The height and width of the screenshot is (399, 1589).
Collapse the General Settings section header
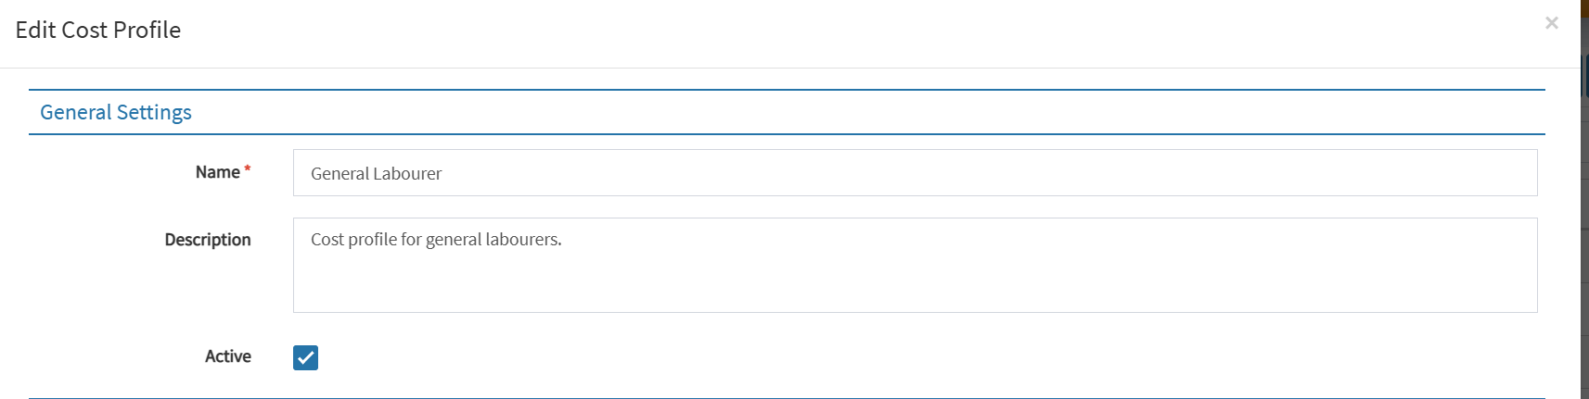(116, 112)
